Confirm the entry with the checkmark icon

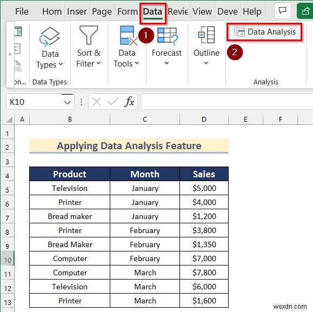click(x=113, y=102)
